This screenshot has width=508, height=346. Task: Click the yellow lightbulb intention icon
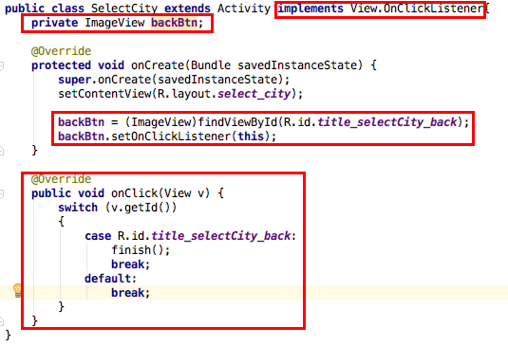click(17, 290)
